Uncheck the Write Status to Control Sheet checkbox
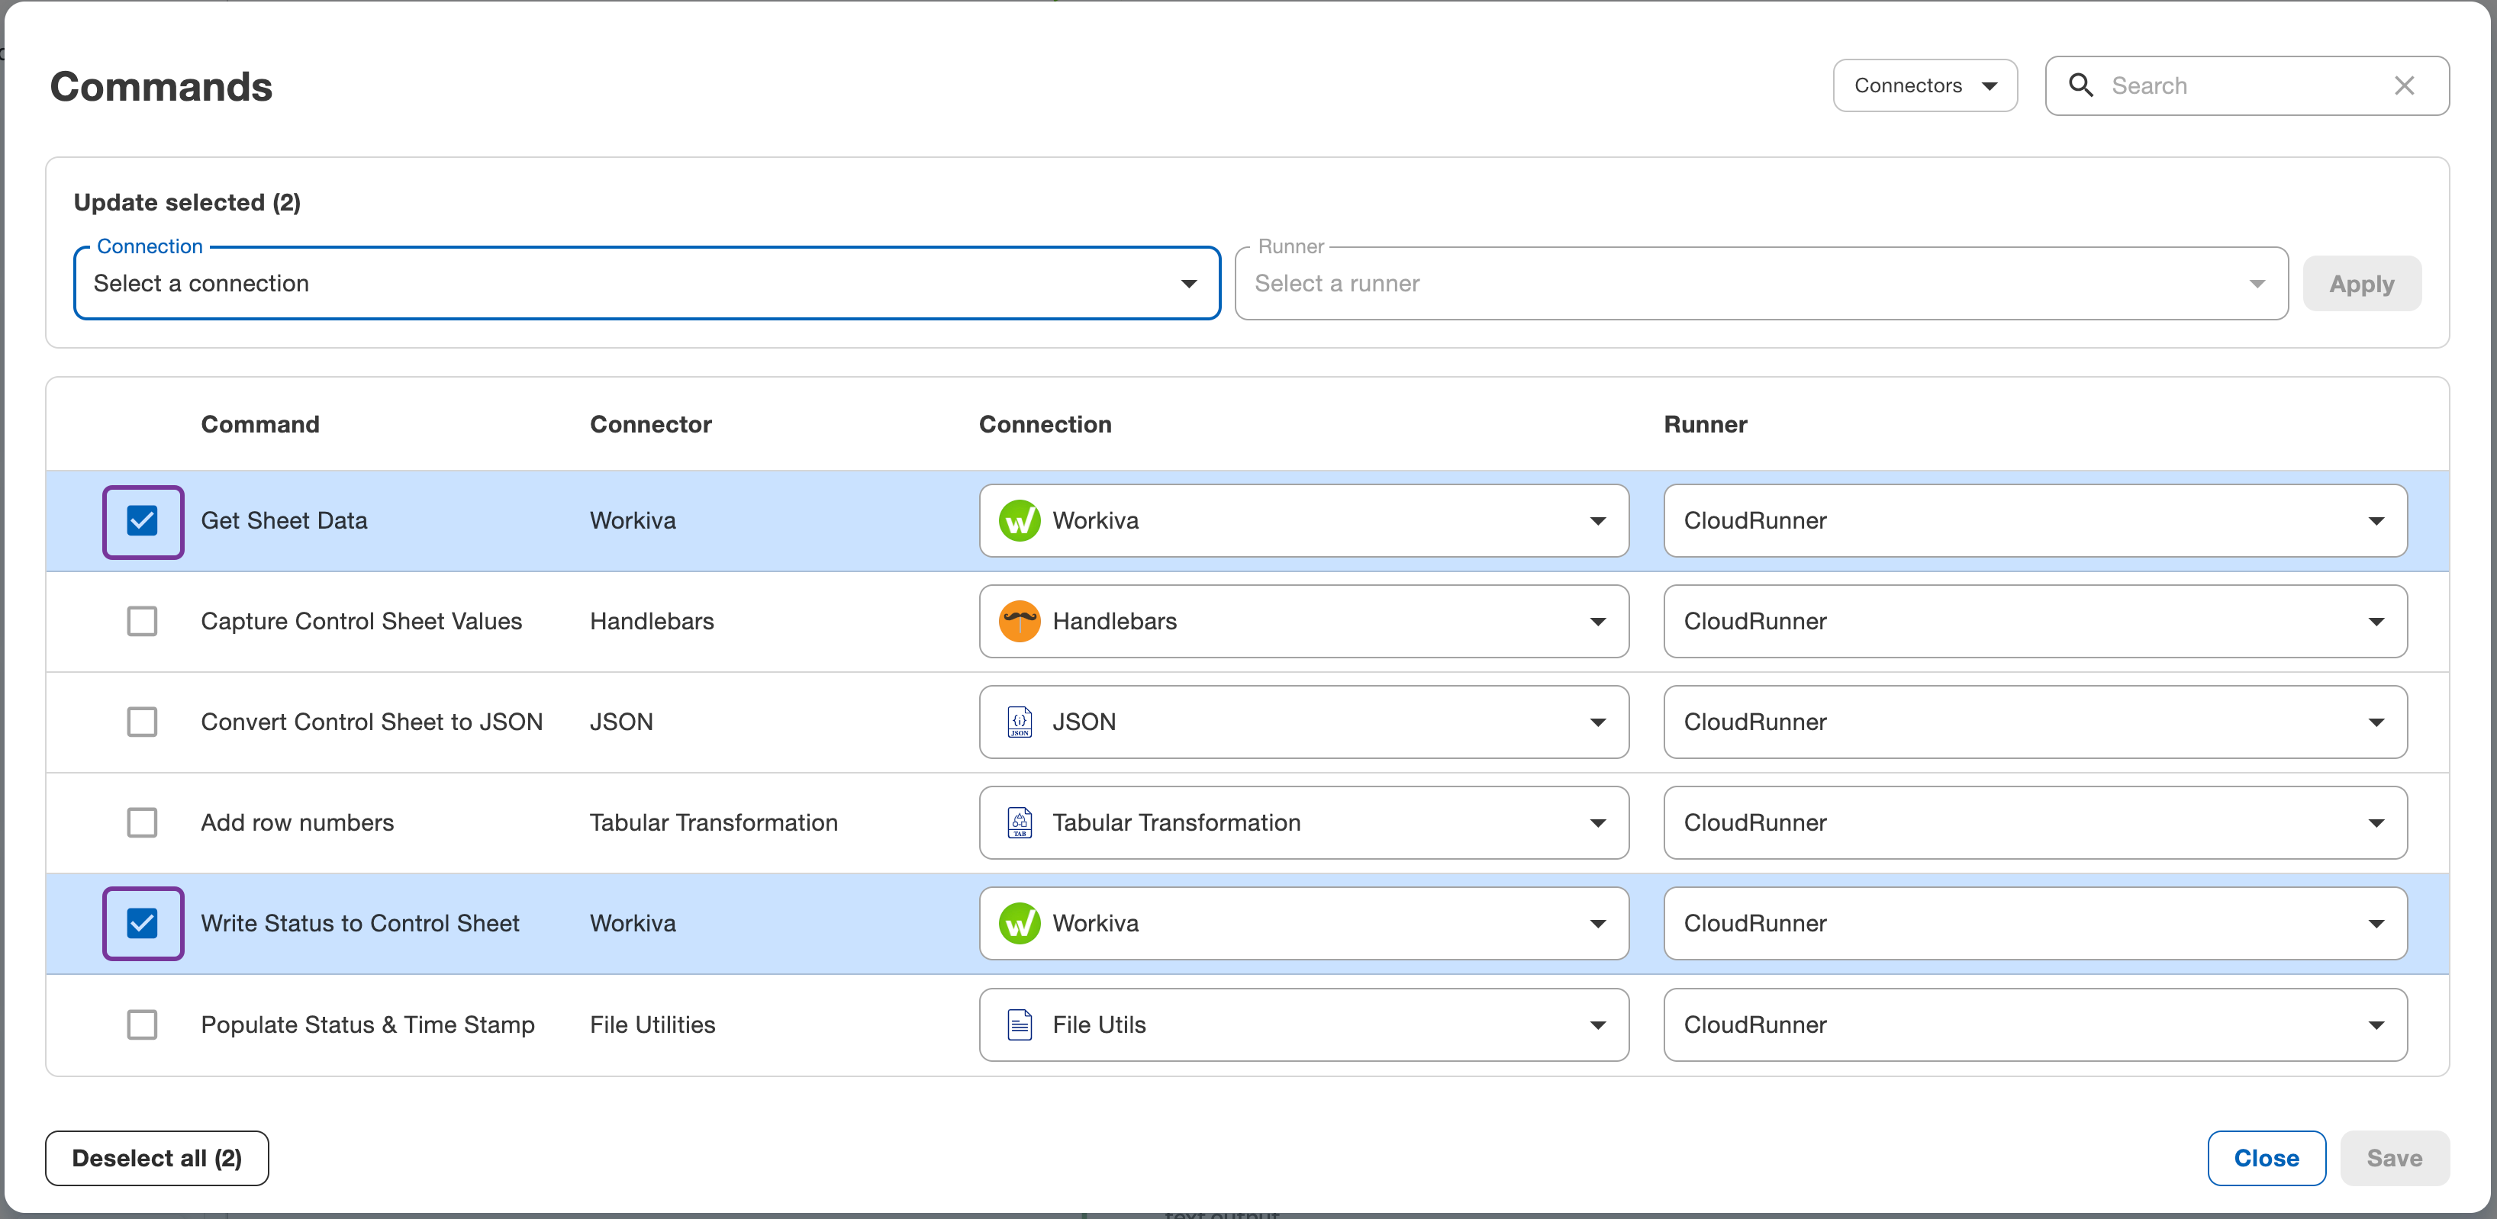Screen dimensions: 2497x1219 143,924
